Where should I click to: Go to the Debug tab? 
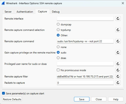56,12
